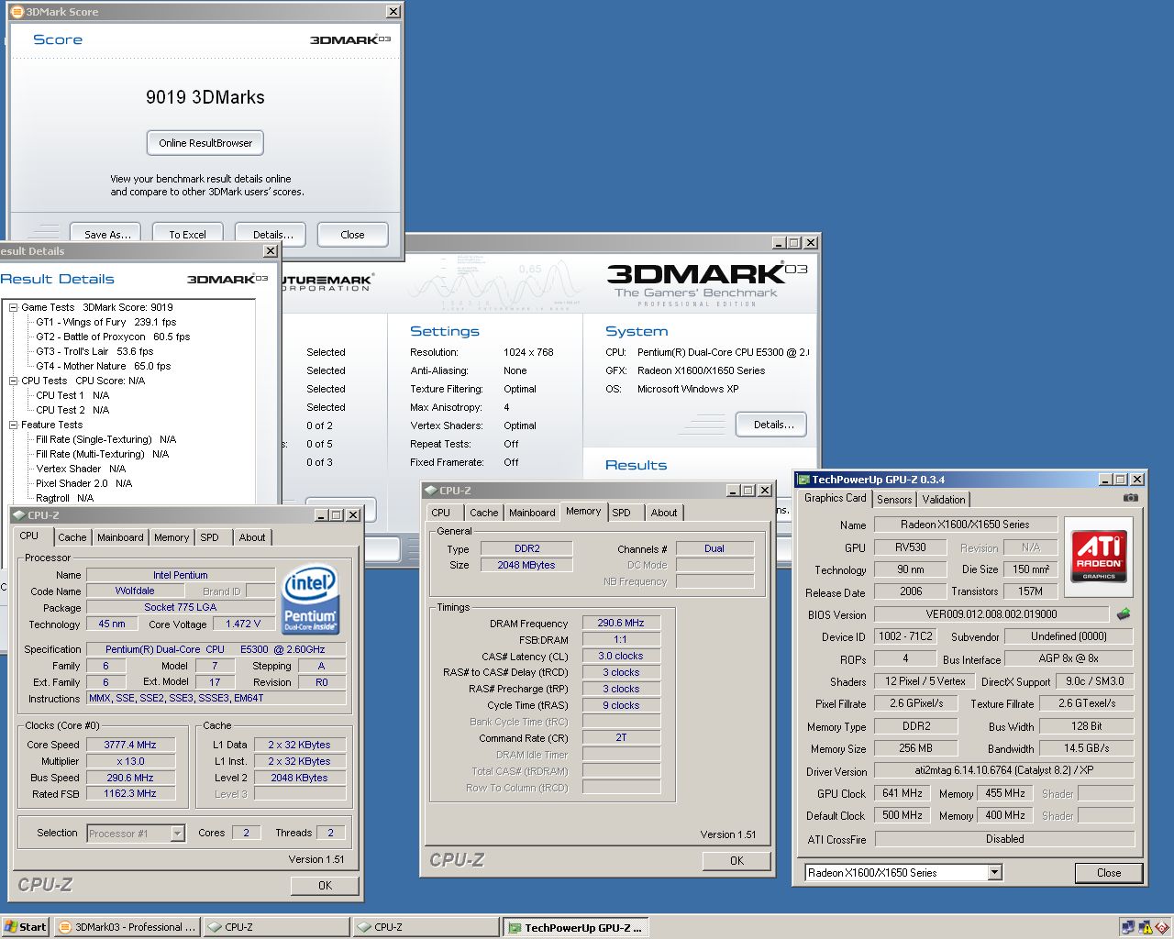Click the '9019 3DMarks' score text

pyautogui.click(x=205, y=97)
